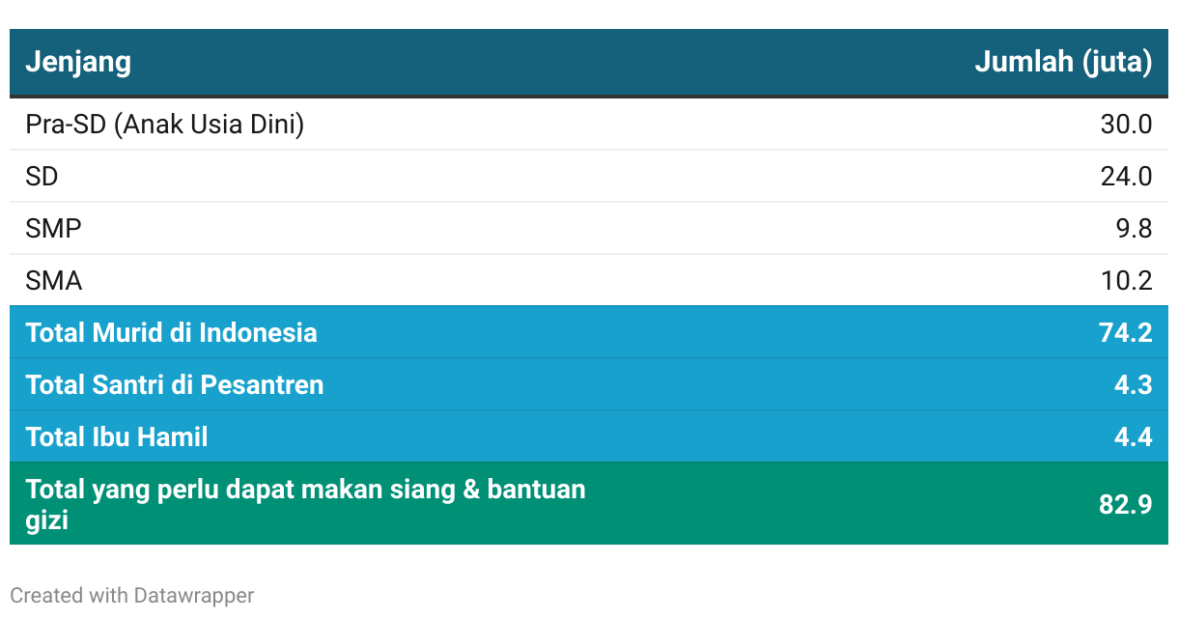The image size is (1178, 618).
Task: Click the 10.2 value for SMA
Action: tap(1126, 281)
